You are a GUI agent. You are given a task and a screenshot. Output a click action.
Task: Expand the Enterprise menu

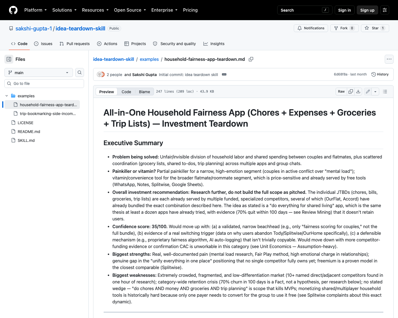(164, 10)
